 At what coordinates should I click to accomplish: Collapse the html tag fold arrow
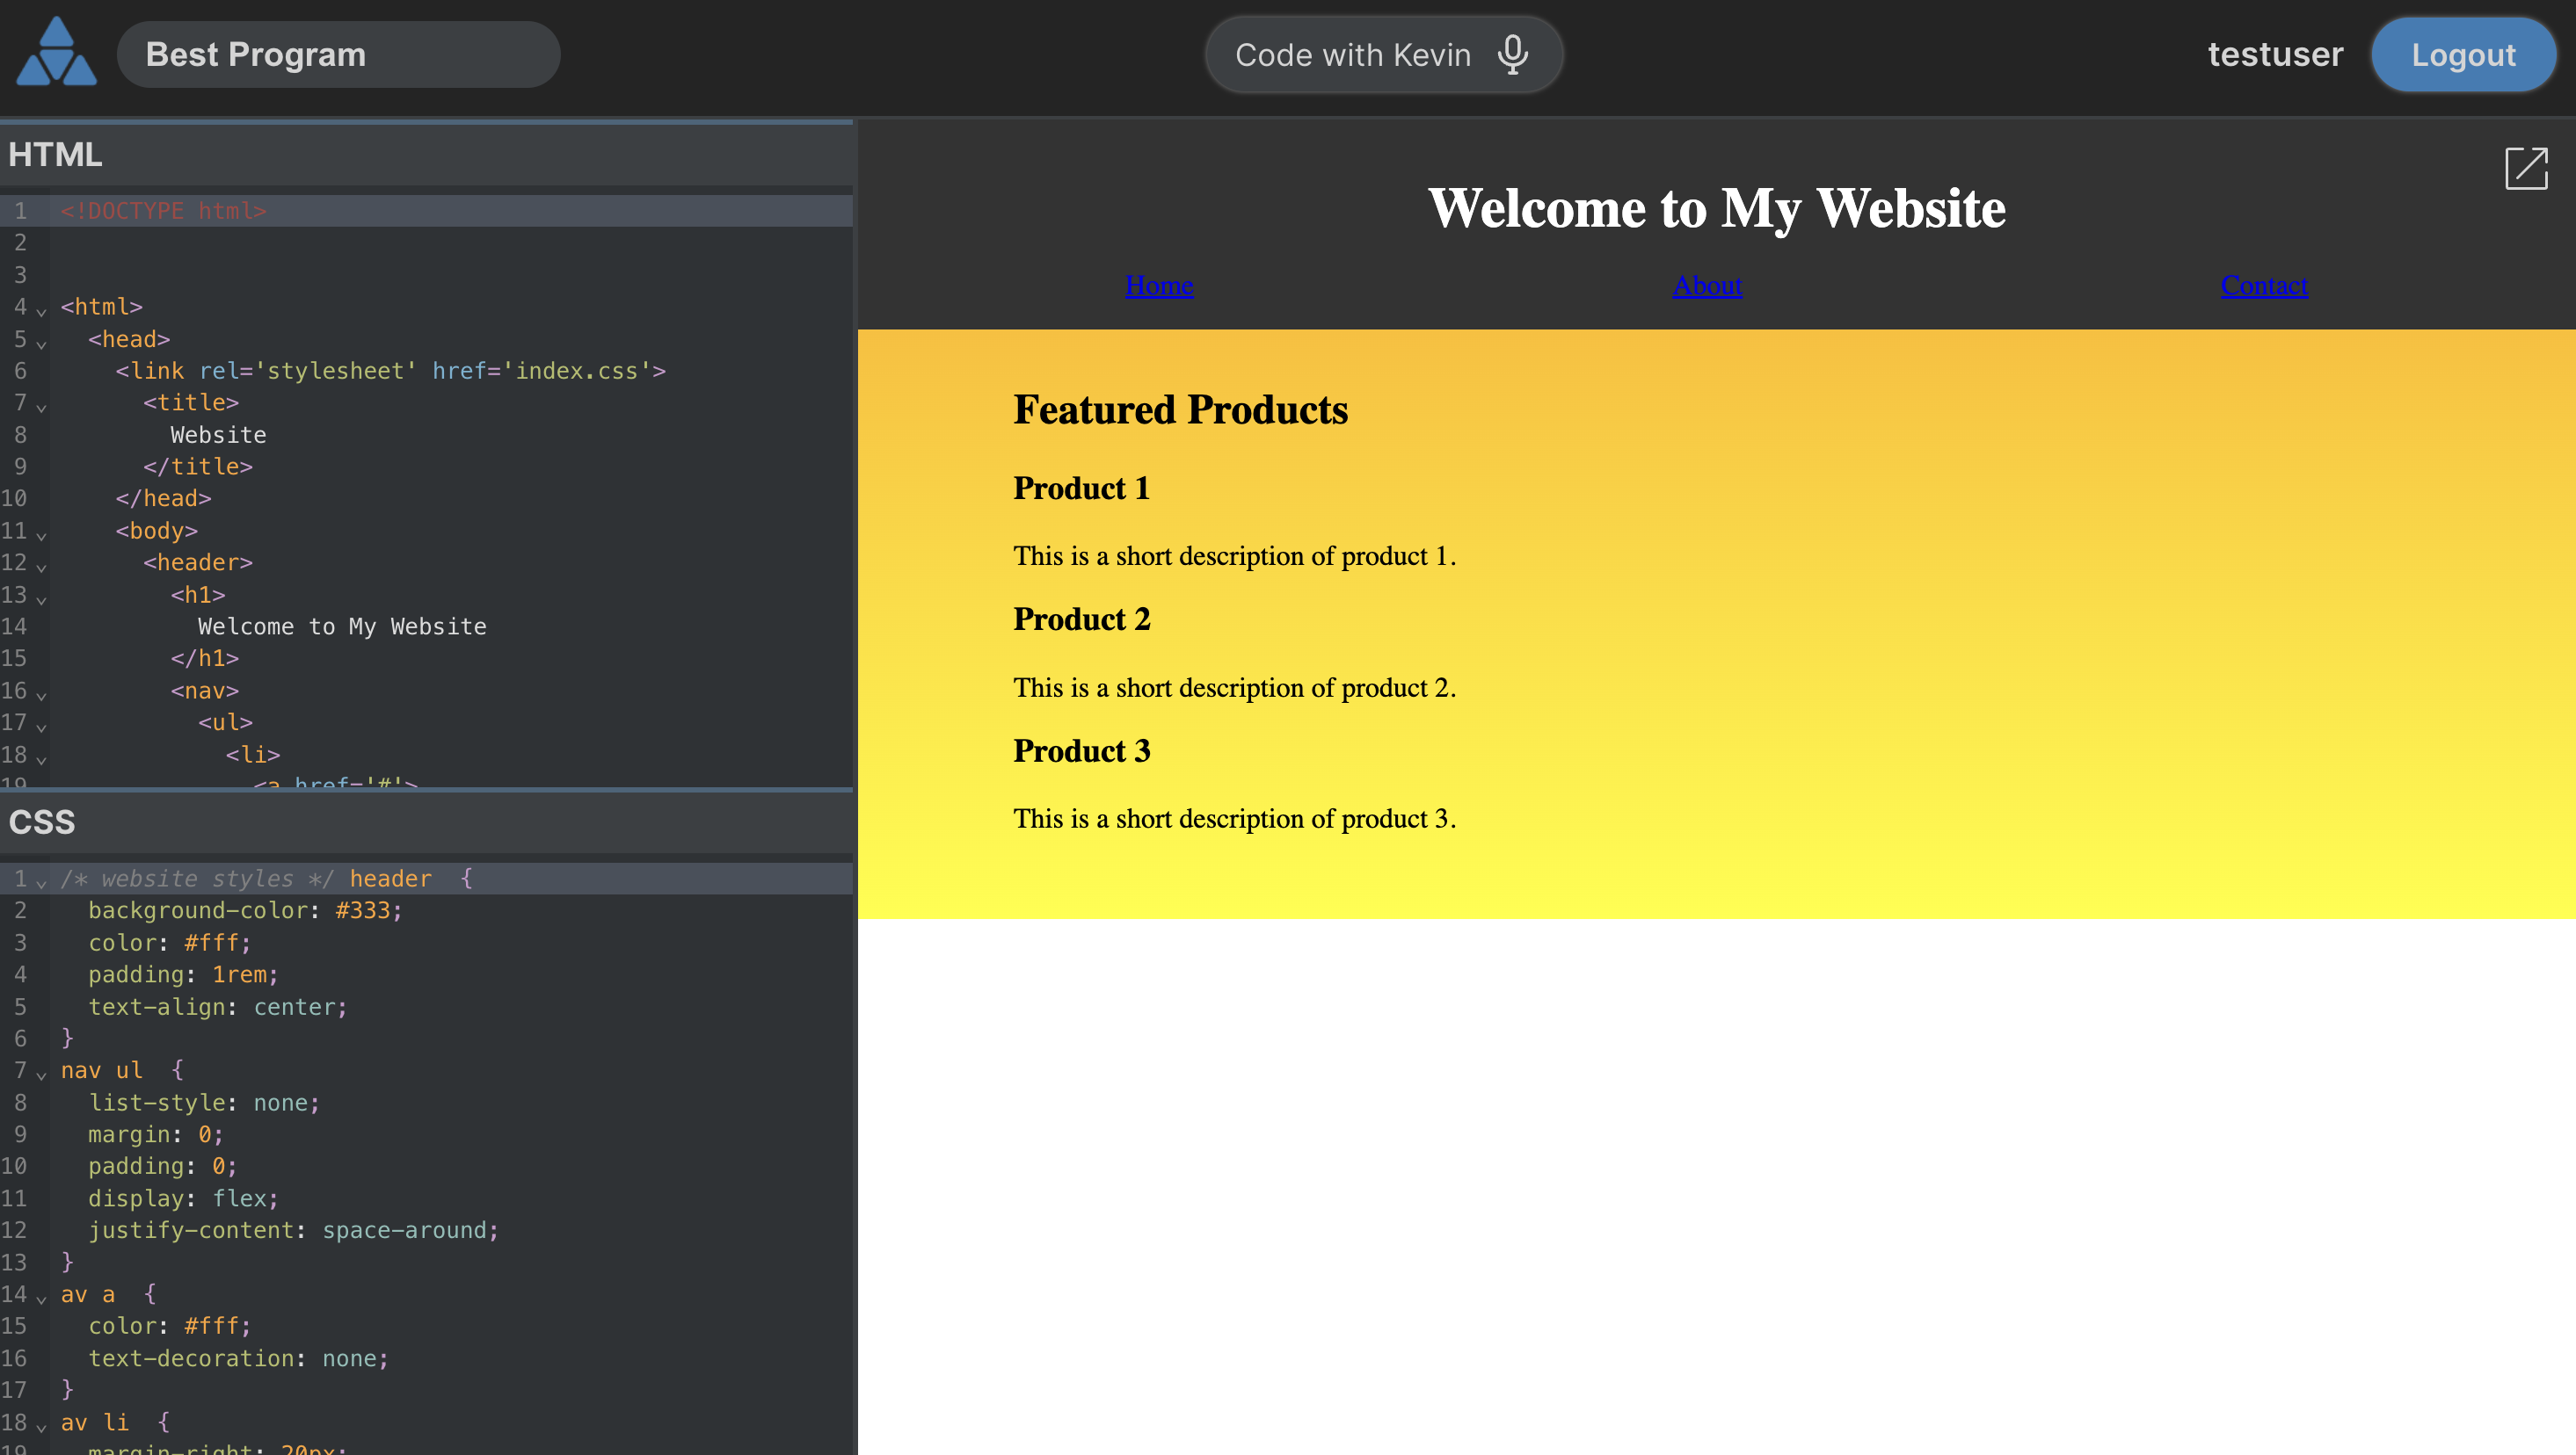click(x=41, y=312)
